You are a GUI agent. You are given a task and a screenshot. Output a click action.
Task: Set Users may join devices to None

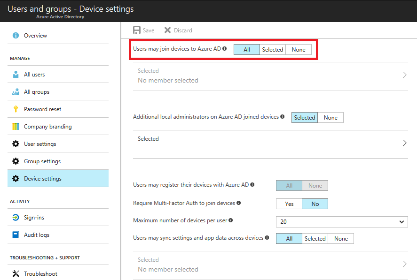click(299, 50)
